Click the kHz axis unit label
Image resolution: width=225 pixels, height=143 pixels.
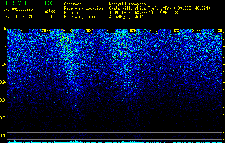[x=3, y=29]
